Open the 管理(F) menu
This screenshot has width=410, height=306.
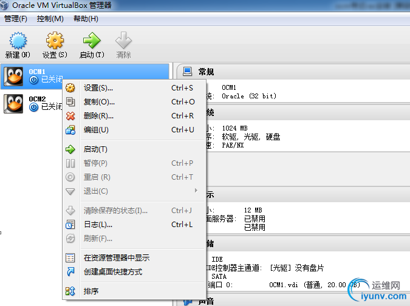coord(16,19)
